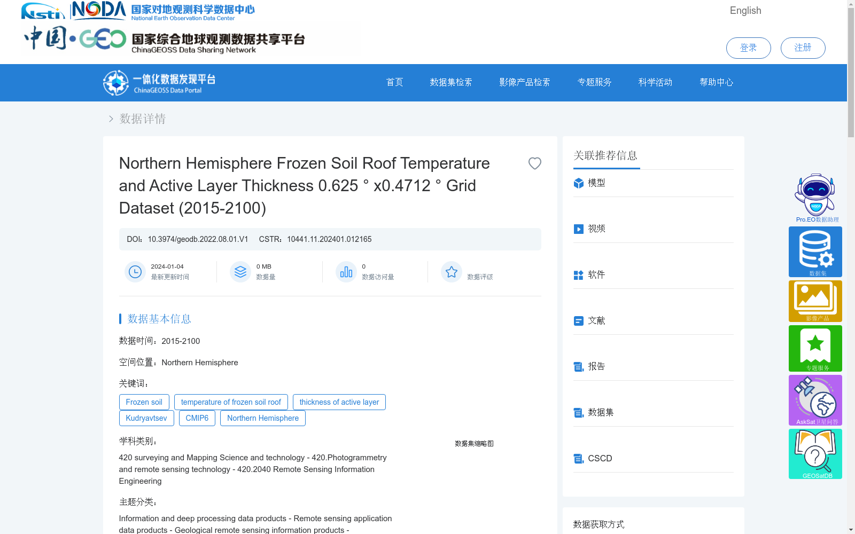Click the clock icon for latest update time
The width and height of the screenshot is (855, 534).
[135, 272]
